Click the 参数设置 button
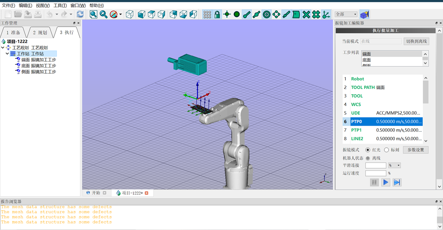This screenshot has height=230, width=443. pos(415,150)
